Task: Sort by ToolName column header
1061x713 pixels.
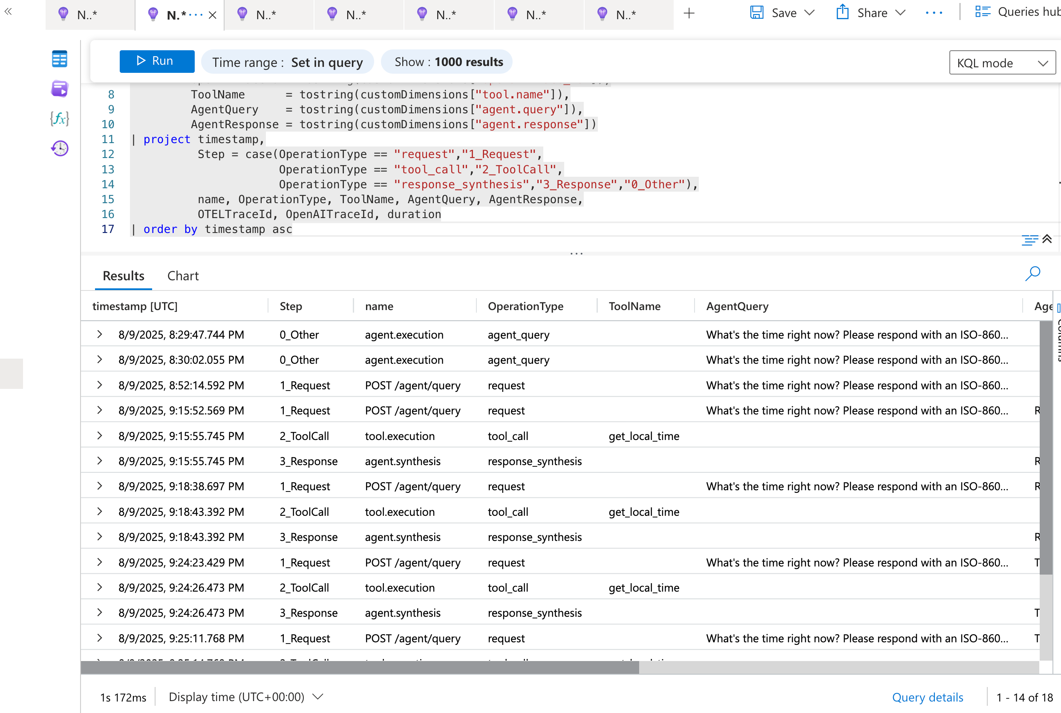Action: 634,306
